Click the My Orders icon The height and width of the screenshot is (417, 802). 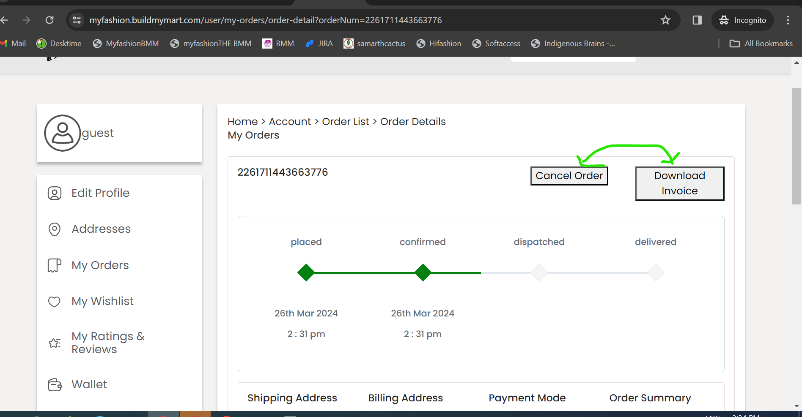(x=55, y=265)
